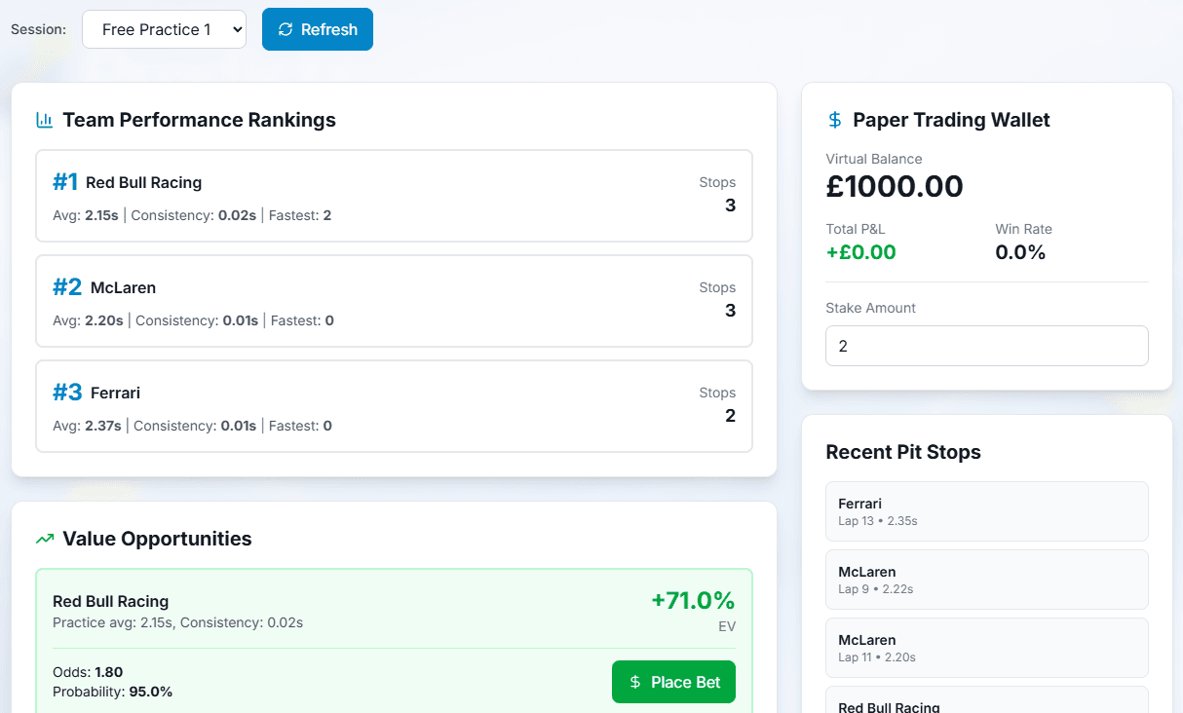The height and width of the screenshot is (713, 1183).
Task: Click the bar chart icon beside Team Performance Rankings
Action: pos(44,120)
